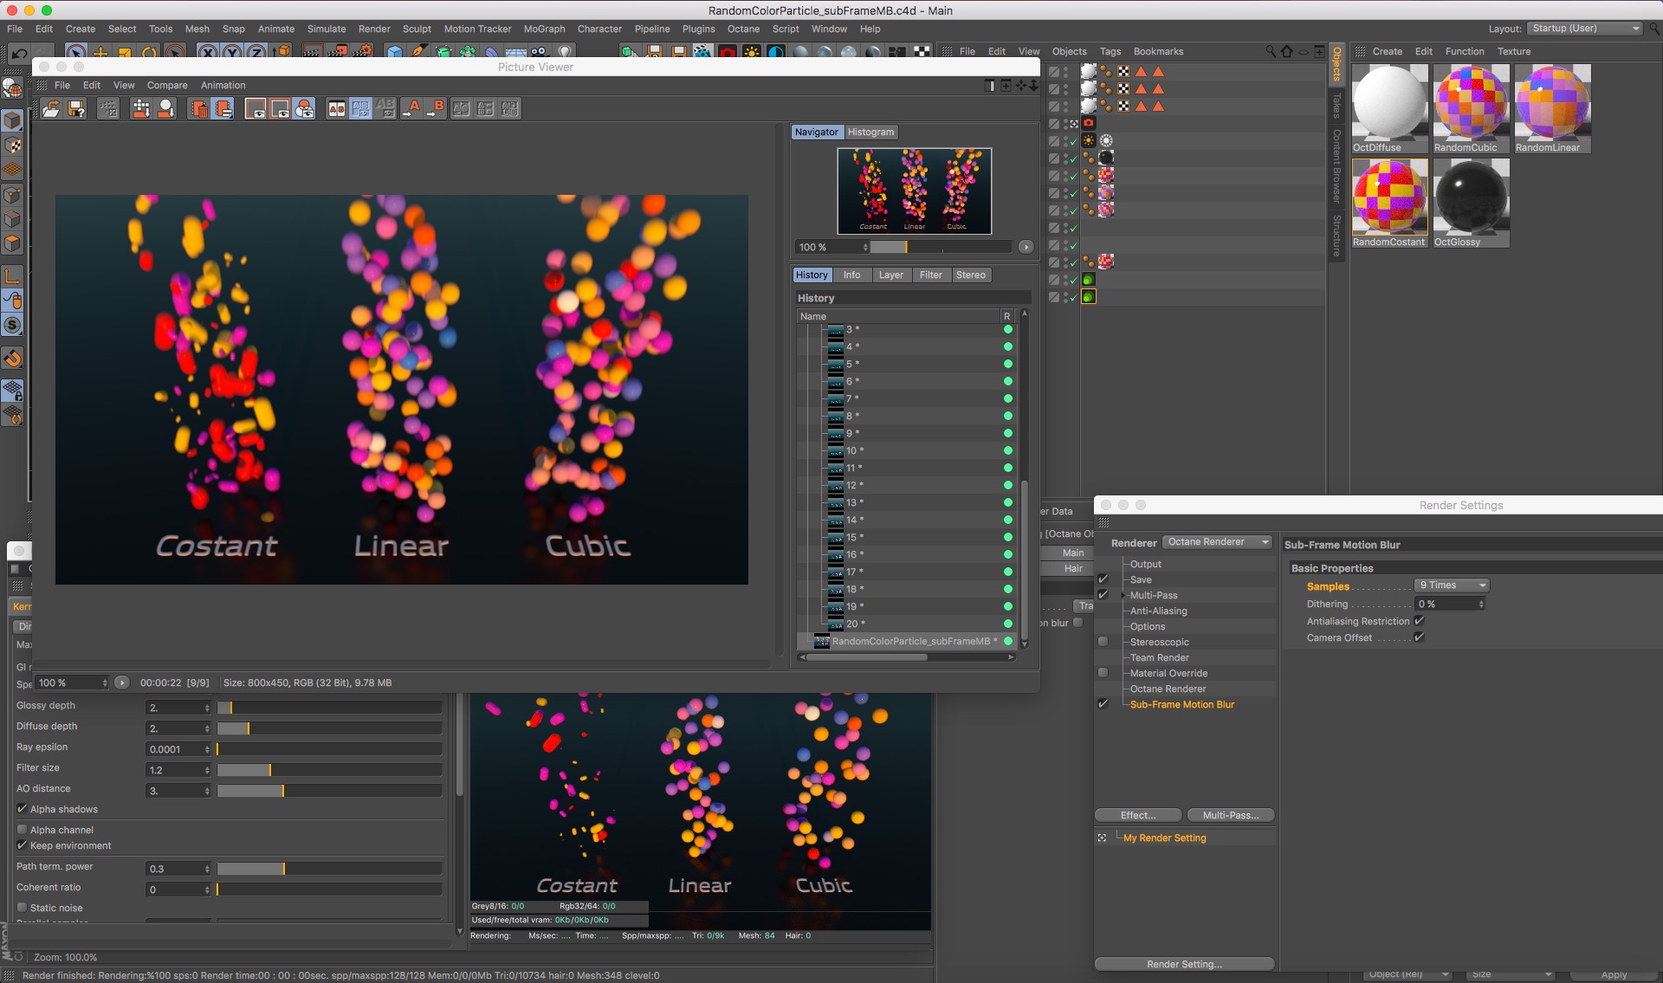This screenshot has height=983, width=1663.
Task: Open Layout Startup (User) dropdown
Action: point(1584,29)
